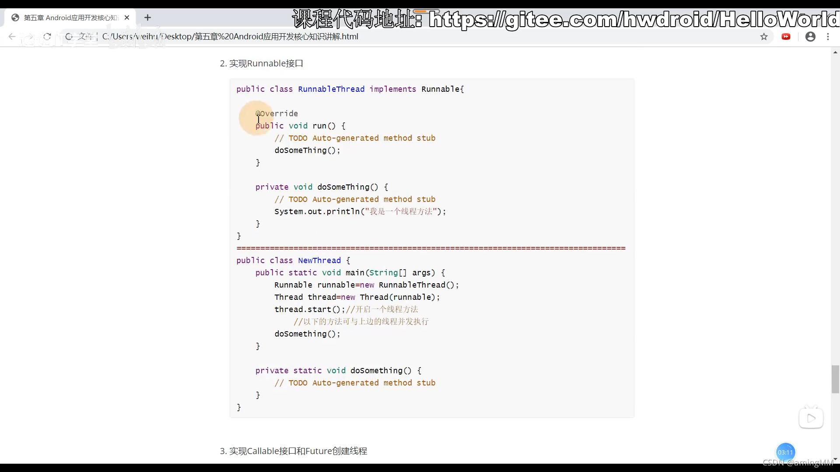
Task: Open the Chrome three-dot menu
Action: [x=828, y=37]
